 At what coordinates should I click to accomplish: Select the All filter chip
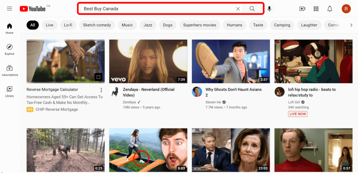33,25
